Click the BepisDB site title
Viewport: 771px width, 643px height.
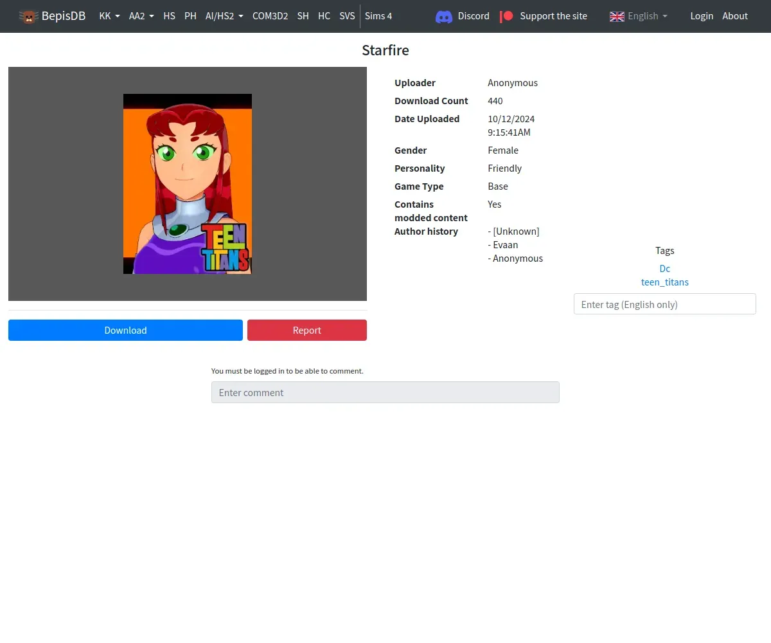click(64, 16)
